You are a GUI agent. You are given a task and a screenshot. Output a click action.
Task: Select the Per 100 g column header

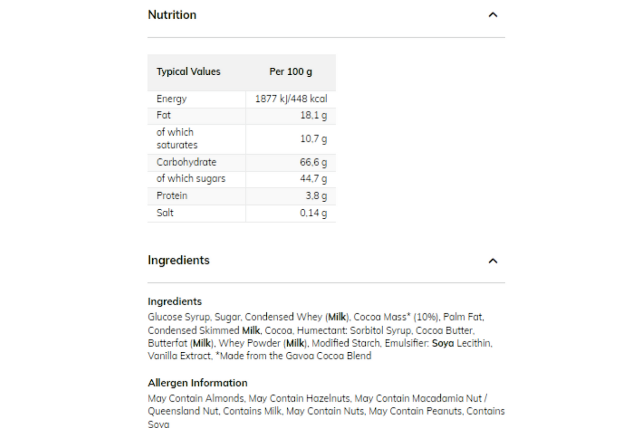(291, 72)
